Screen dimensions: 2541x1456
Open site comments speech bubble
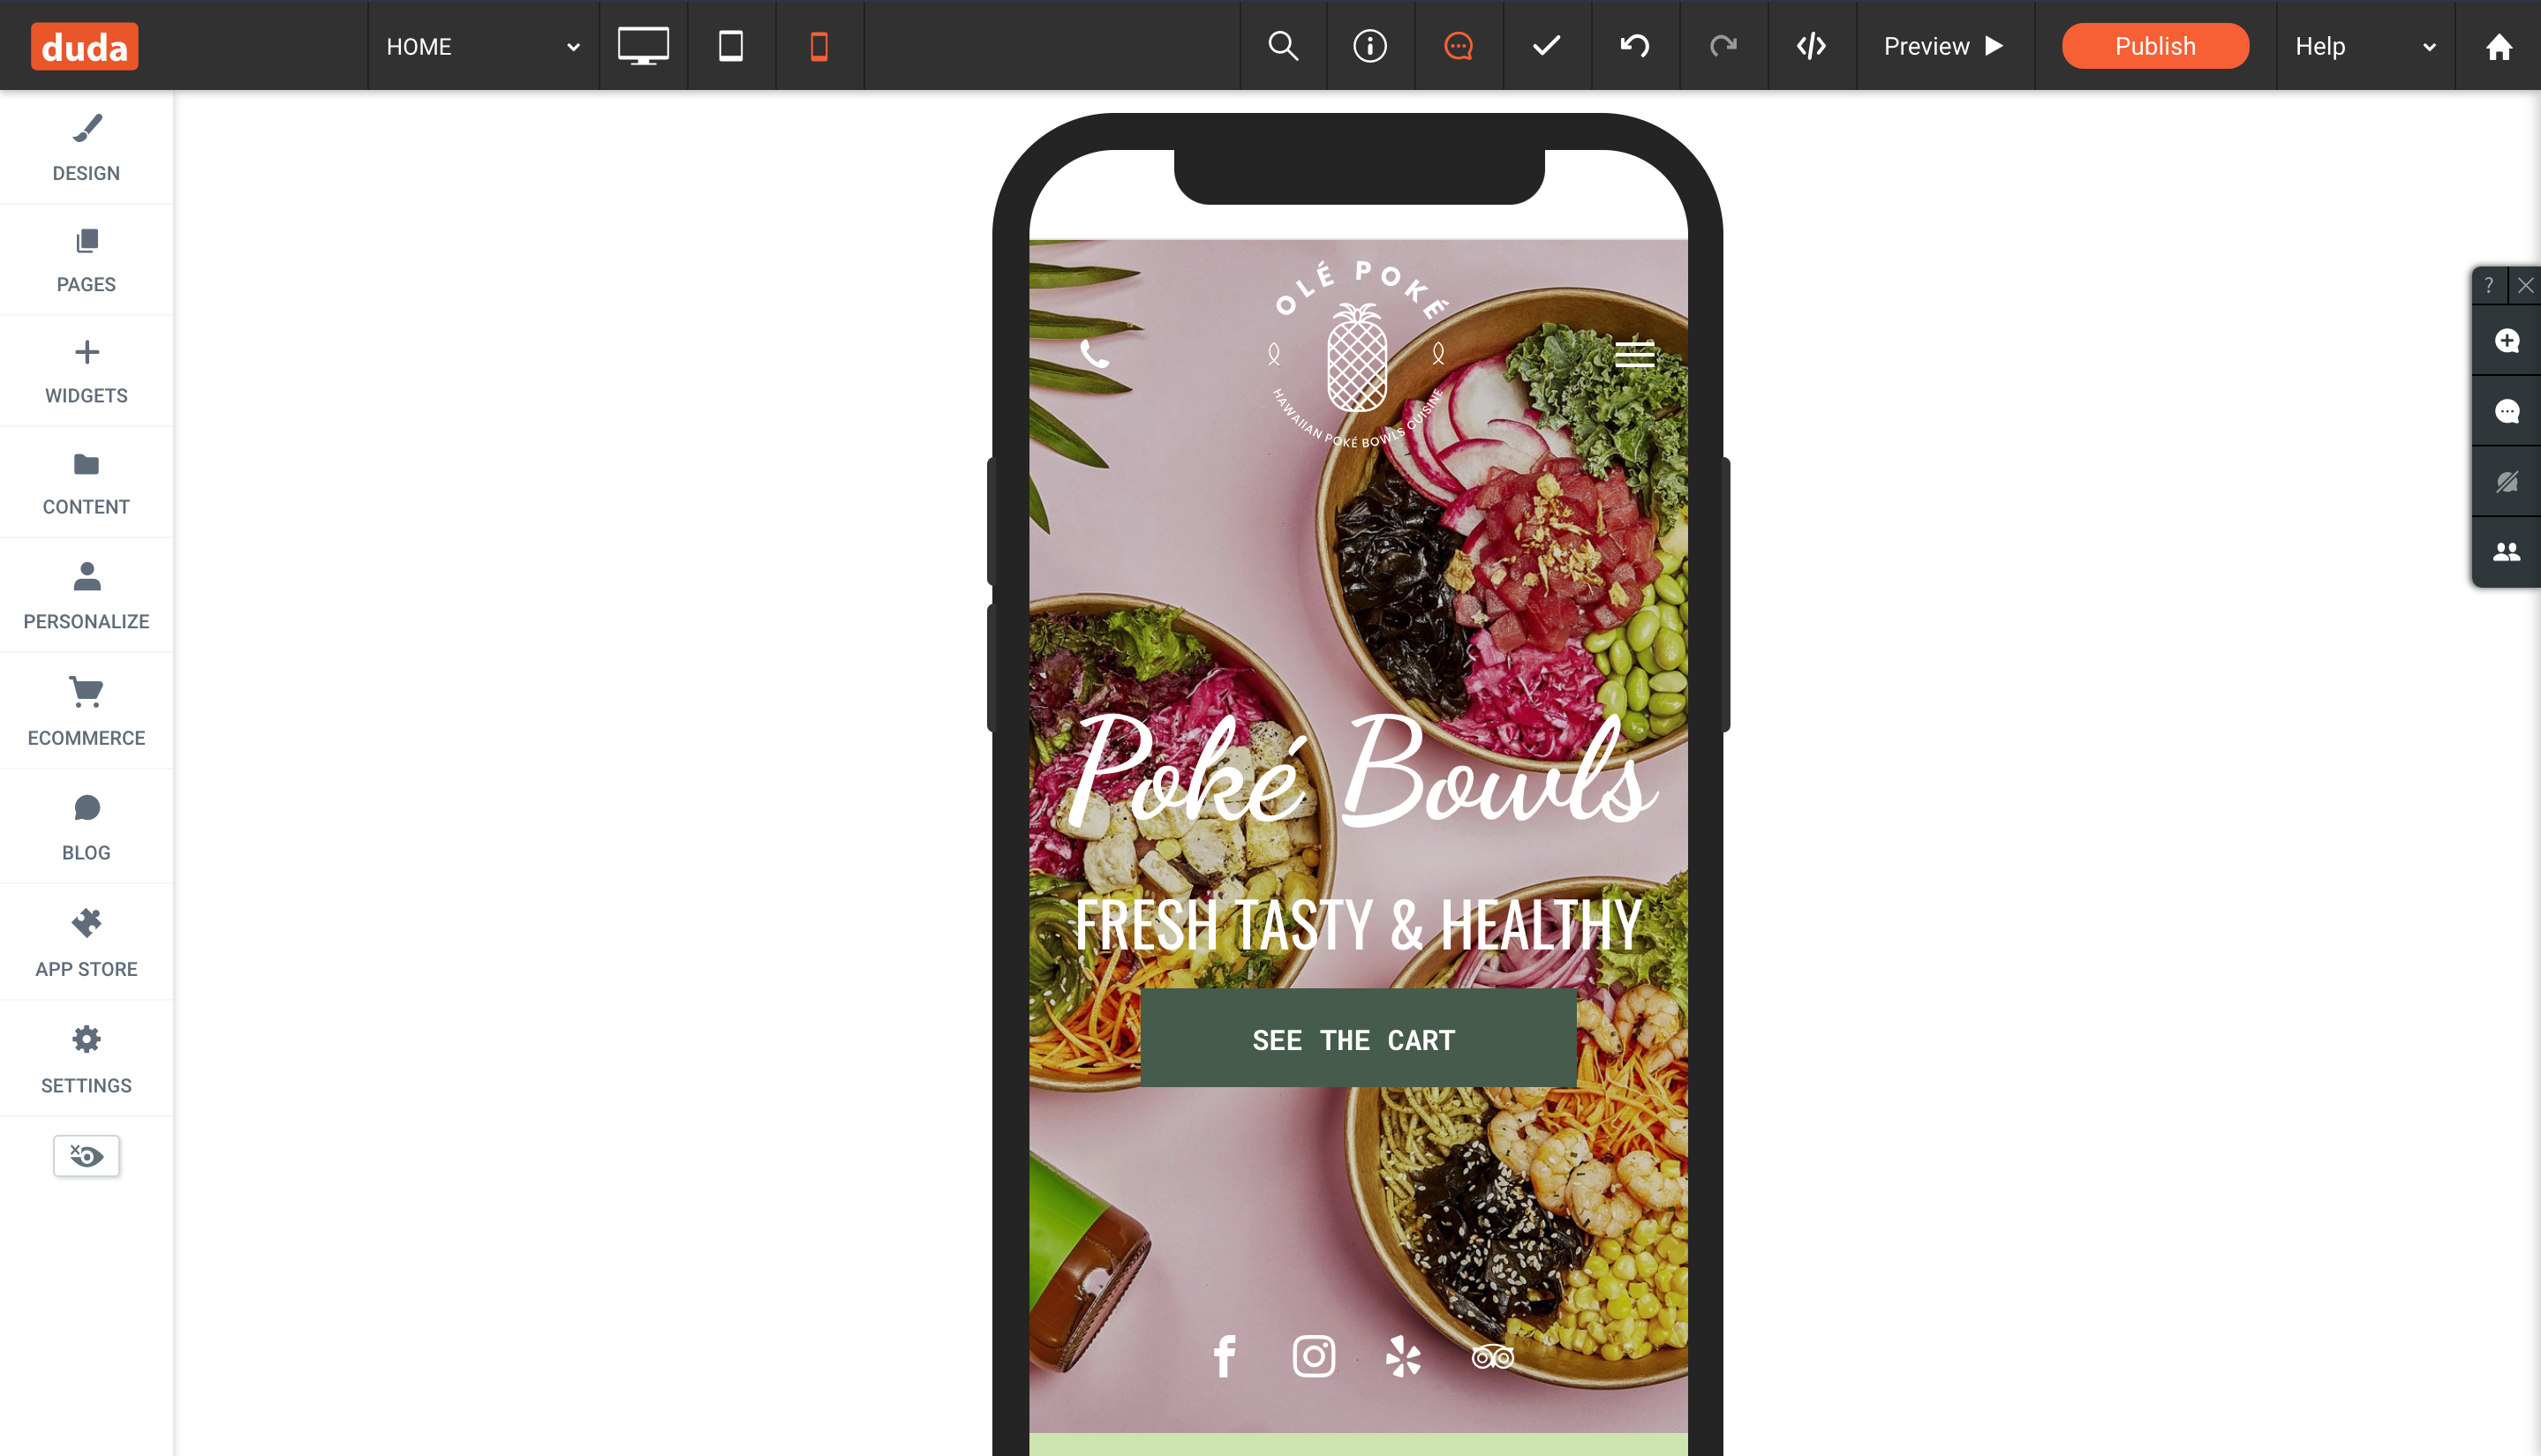coord(1459,46)
